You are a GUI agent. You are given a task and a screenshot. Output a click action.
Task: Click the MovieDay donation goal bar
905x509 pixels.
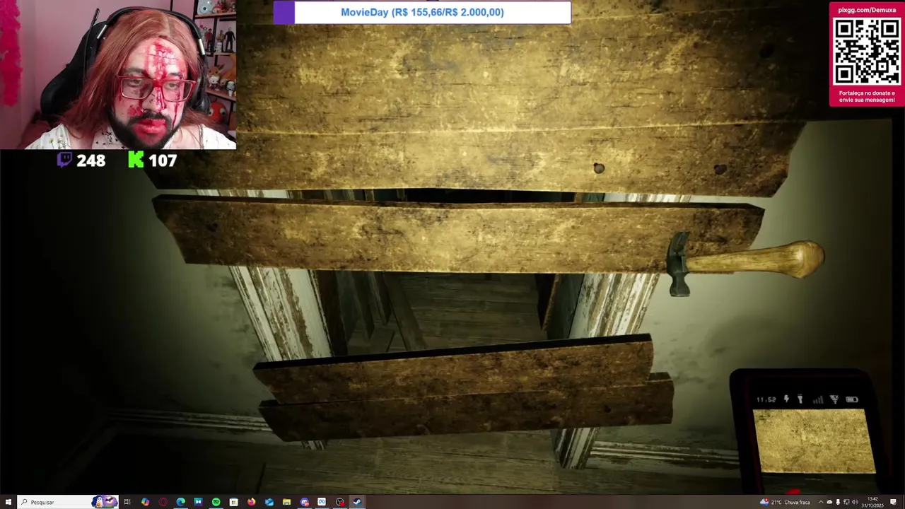click(422, 12)
